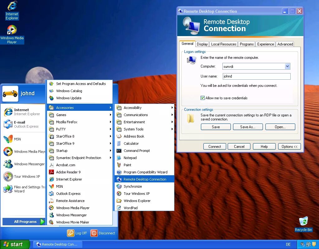Click the Help button
Image resolution: width=319 pixels, height=249 pixels.
click(264, 147)
